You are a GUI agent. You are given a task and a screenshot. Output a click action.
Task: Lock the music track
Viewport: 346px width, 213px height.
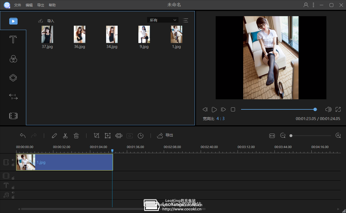(13, 197)
